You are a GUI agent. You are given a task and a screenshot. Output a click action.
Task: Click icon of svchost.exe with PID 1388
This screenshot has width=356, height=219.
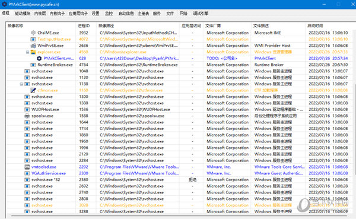tap(27, 103)
